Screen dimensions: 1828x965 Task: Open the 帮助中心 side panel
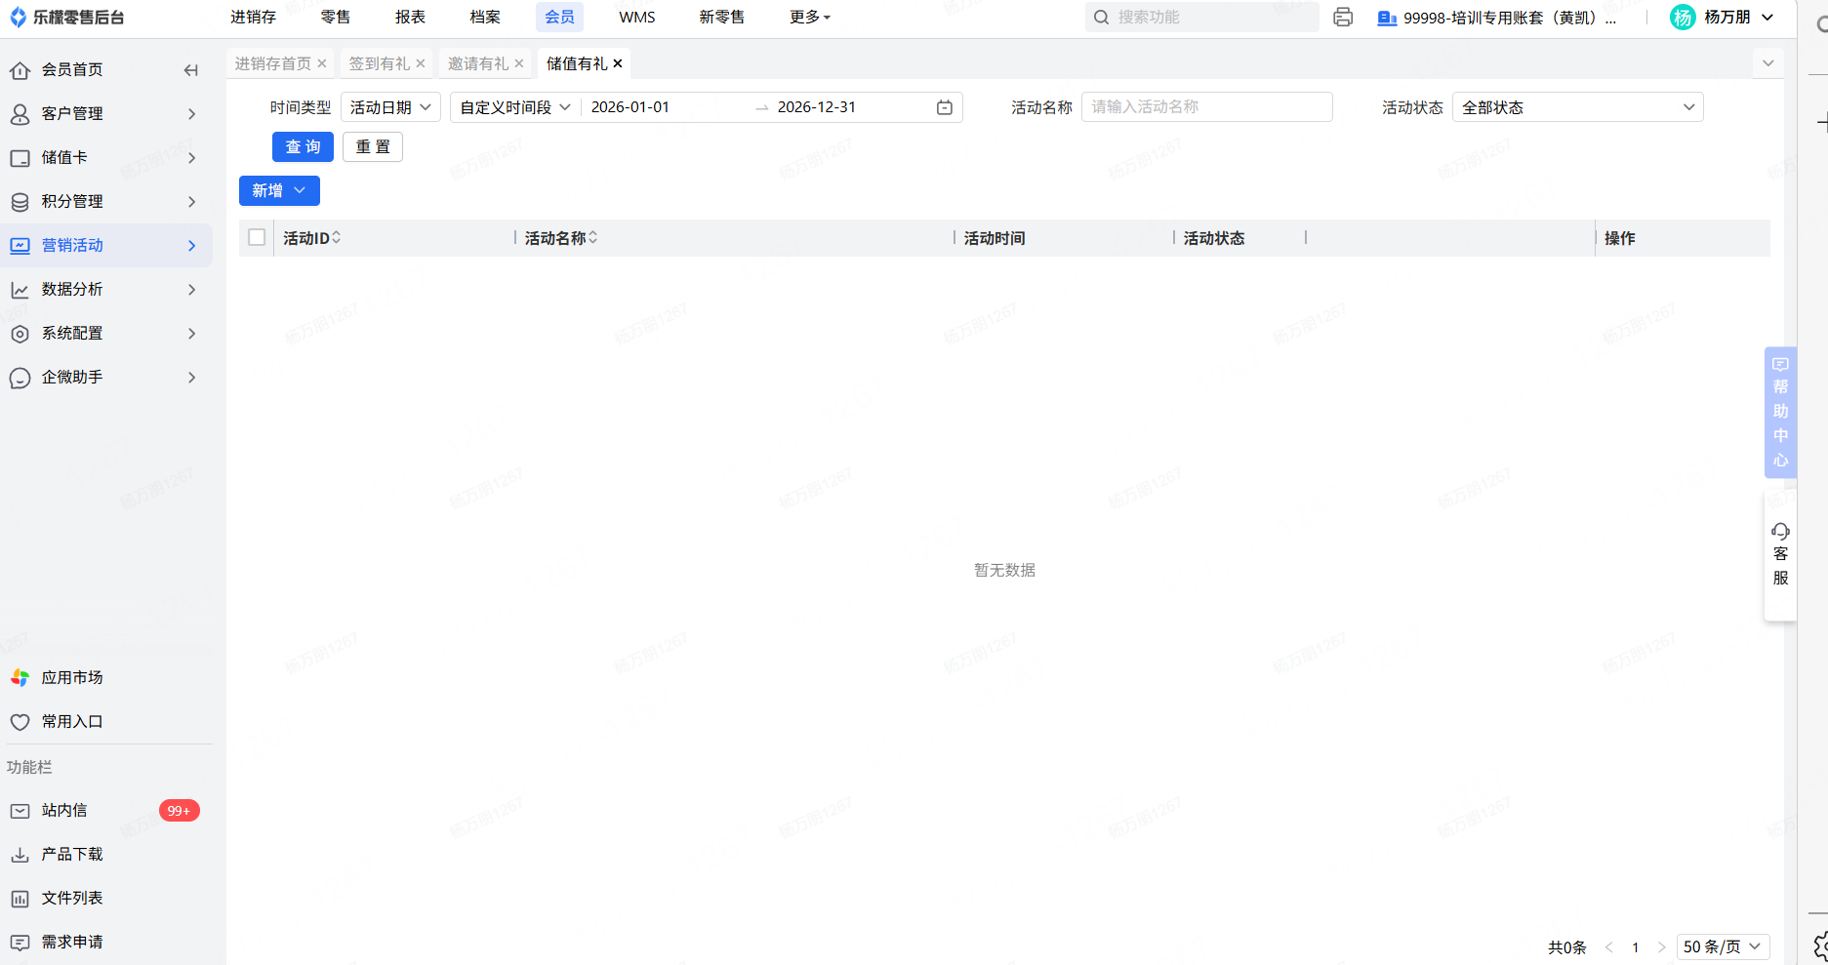pos(1780,412)
